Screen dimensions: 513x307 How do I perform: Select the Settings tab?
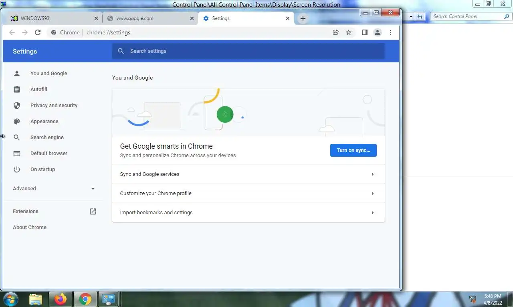tap(246, 18)
